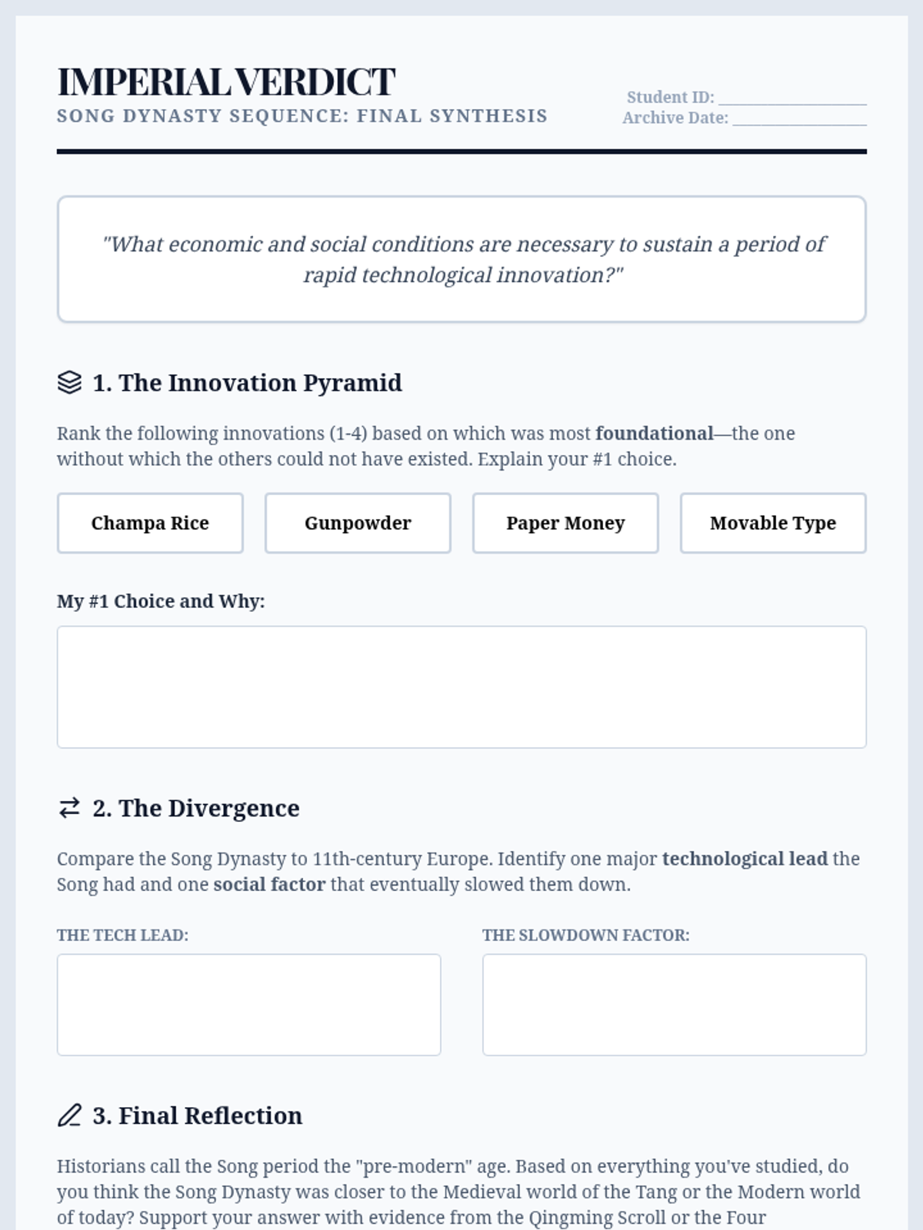This screenshot has width=923, height=1230.
Task: Select the Champa Rice box
Action: click(x=150, y=523)
